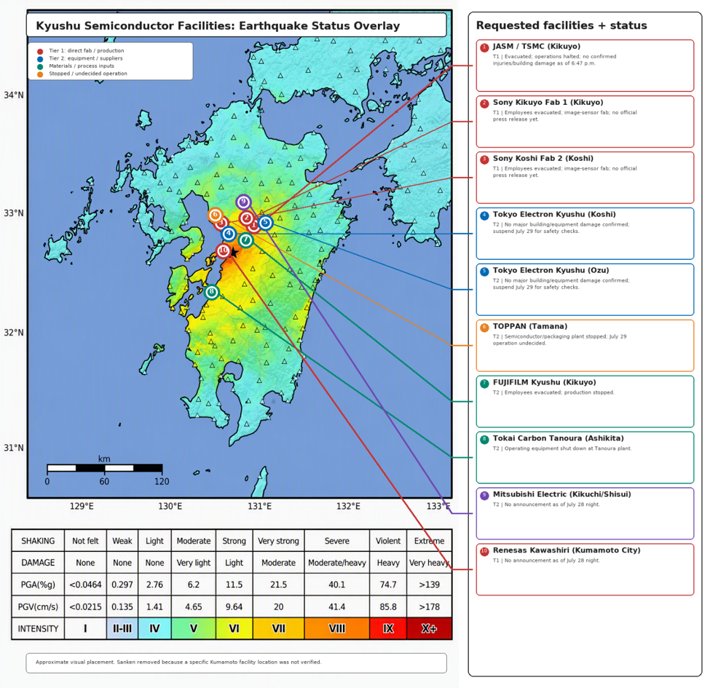Click FUJIFILM status text production stopped

(x=553, y=392)
